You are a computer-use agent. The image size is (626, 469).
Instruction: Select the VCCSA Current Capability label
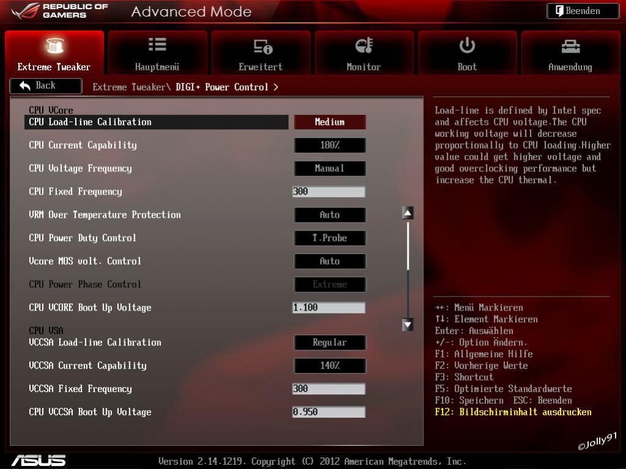(x=88, y=365)
